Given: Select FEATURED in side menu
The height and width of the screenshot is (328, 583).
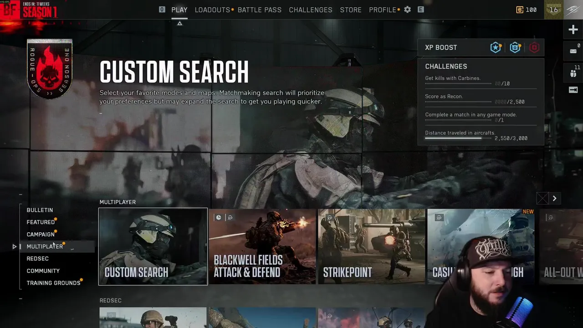Looking at the screenshot, I should click(x=41, y=222).
